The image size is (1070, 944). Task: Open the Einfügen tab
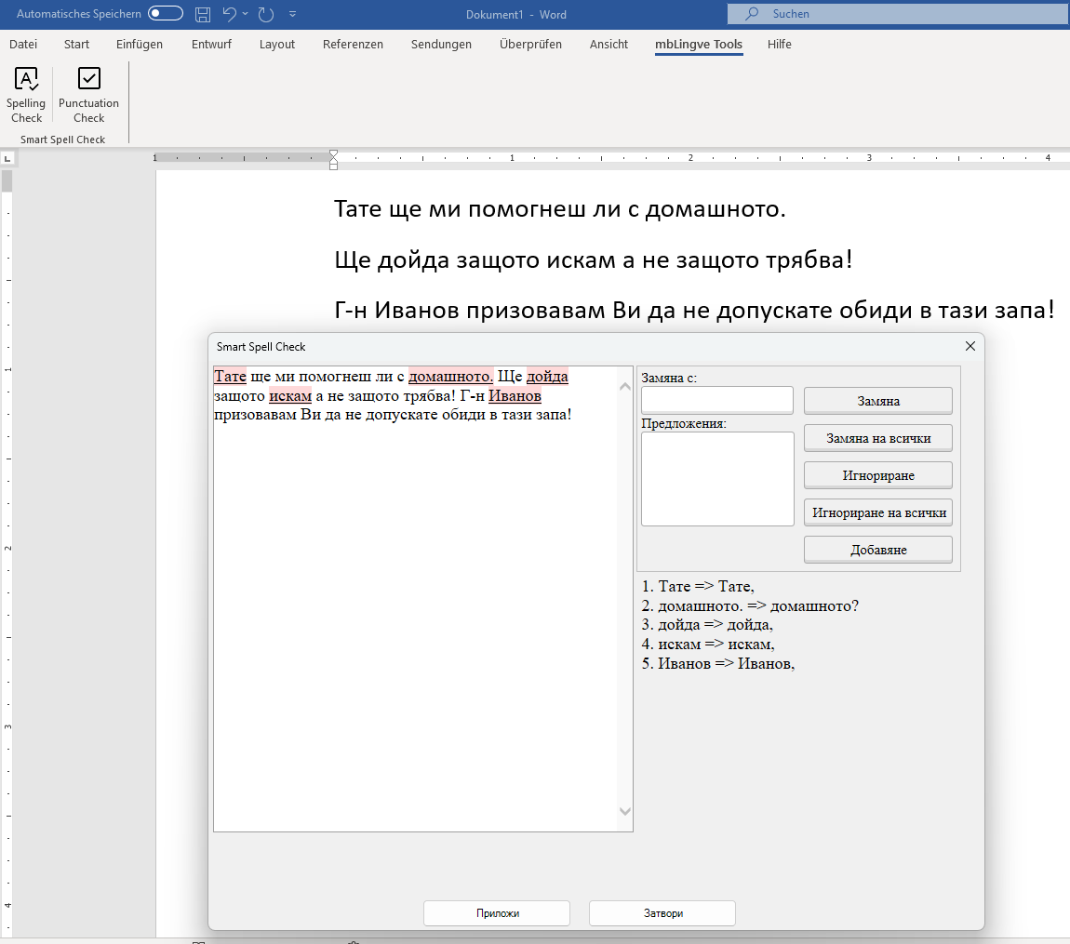[x=140, y=45]
